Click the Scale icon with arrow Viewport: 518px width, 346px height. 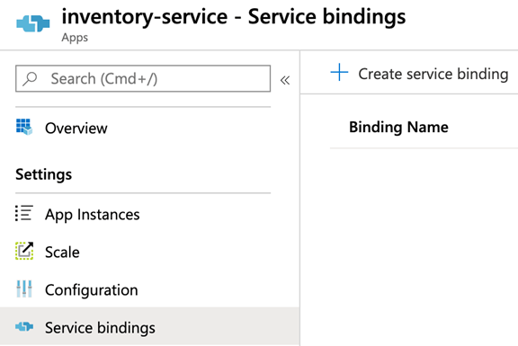pos(24,251)
